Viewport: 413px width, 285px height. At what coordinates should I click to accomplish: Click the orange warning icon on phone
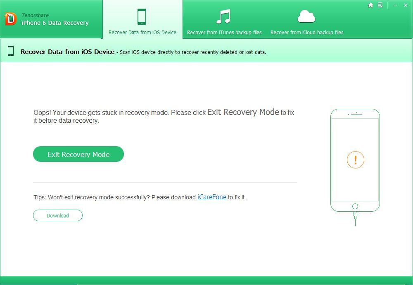click(x=355, y=160)
